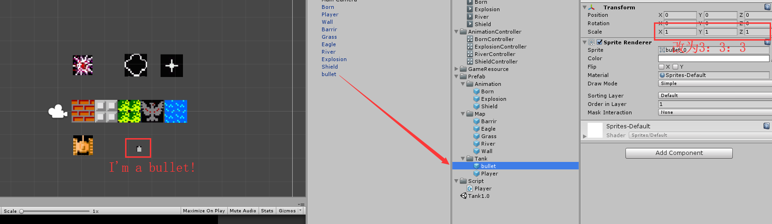
Task: Select the eagle base sprite in scene
Action: click(152, 111)
